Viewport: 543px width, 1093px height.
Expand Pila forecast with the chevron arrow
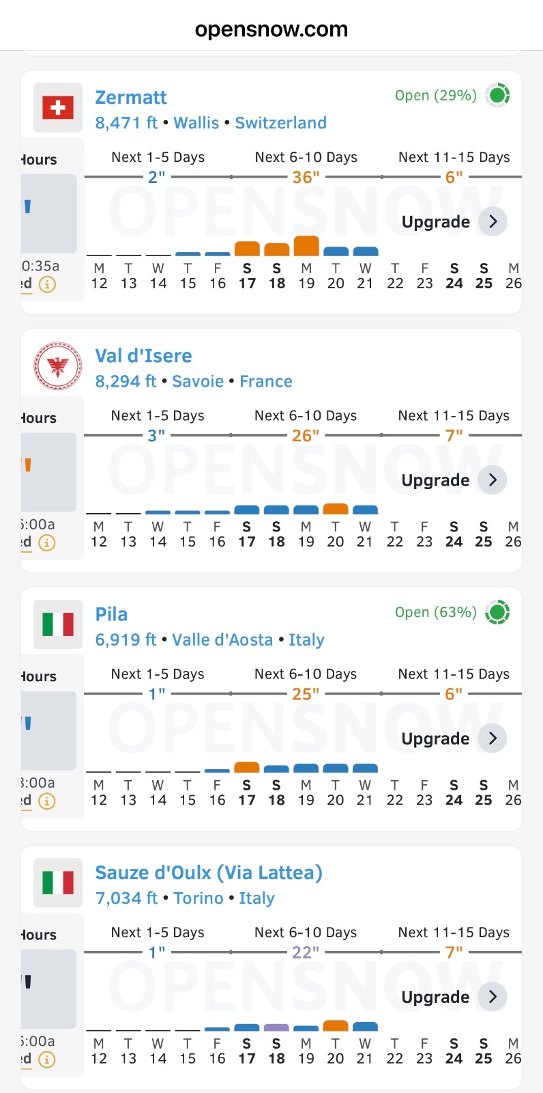click(x=493, y=738)
